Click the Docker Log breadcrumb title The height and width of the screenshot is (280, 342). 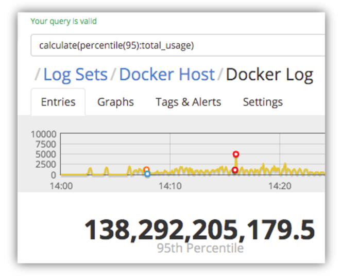point(269,75)
